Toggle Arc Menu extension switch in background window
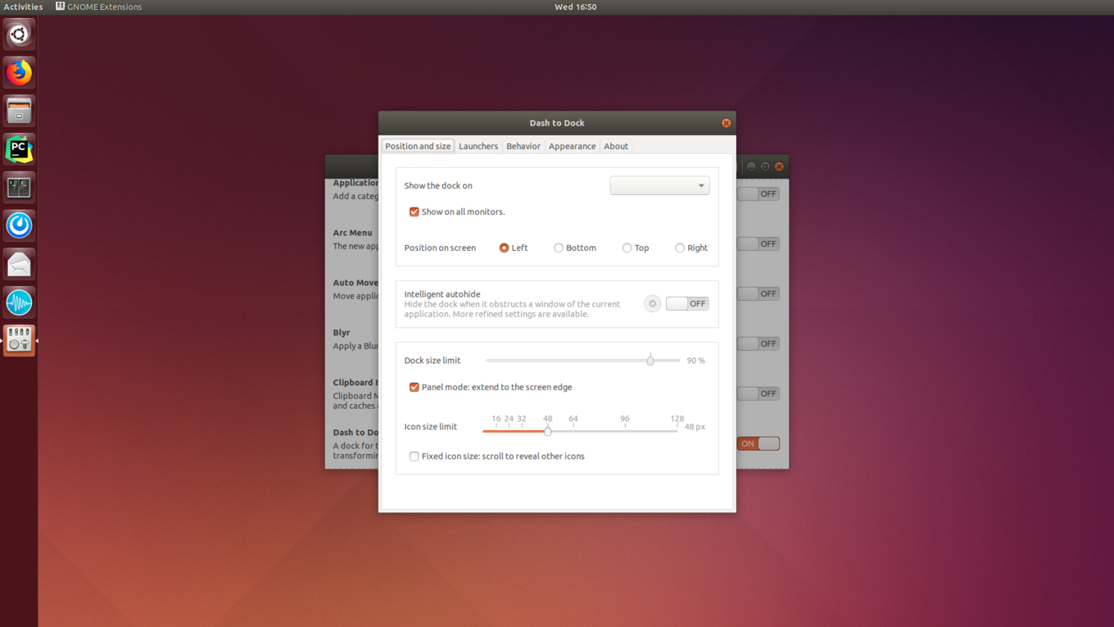Viewport: 1114px width, 627px height. [x=759, y=244]
